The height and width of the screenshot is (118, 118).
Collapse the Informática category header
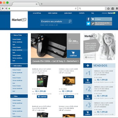[x=19, y=66]
